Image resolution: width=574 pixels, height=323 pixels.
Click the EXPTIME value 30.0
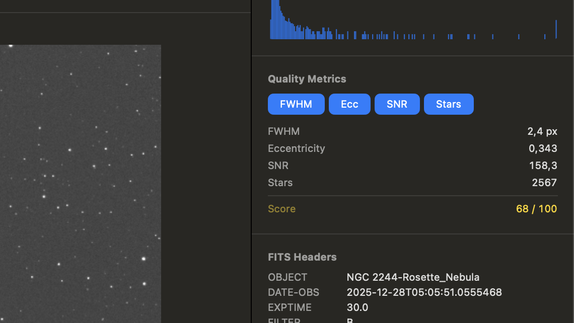click(357, 307)
